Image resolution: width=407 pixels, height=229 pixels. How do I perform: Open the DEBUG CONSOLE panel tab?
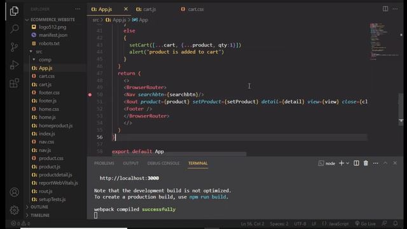click(x=163, y=163)
